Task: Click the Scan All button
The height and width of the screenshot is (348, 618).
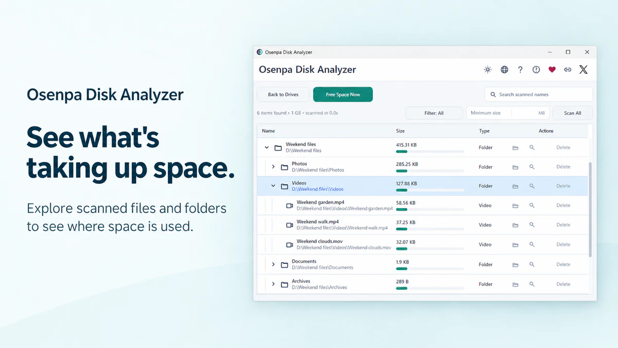Action: click(x=573, y=113)
